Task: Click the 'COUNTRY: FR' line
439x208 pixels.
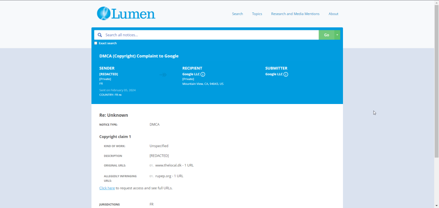Action: pyautogui.click(x=110, y=95)
